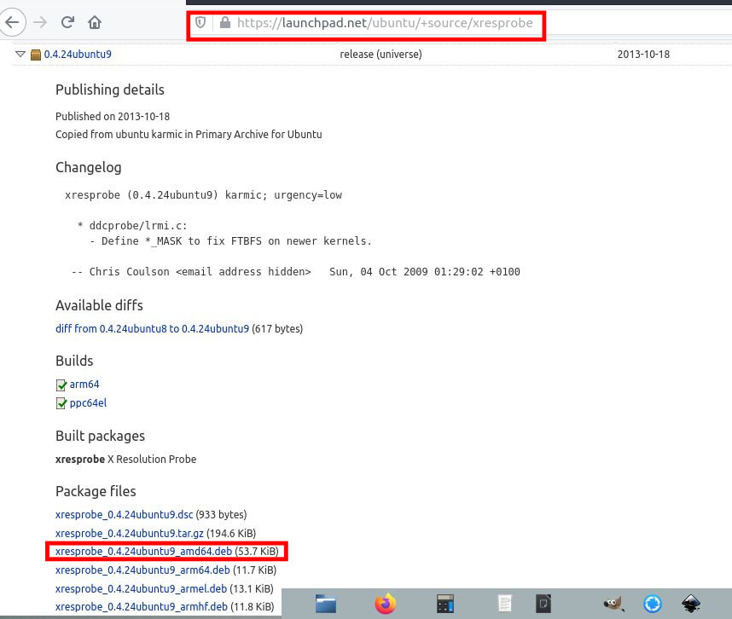Download the xresprobe amd64.deb package
The height and width of the screenshot is (619, 732).
tap(143, 552)
